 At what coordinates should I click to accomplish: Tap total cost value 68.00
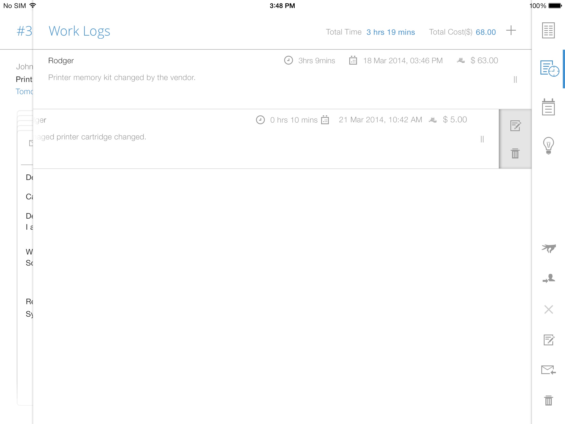pyautogui.click(x=486, y=32)
